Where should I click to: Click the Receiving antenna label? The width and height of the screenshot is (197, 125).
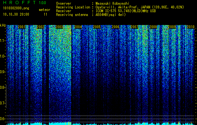(x=72, y=15)
